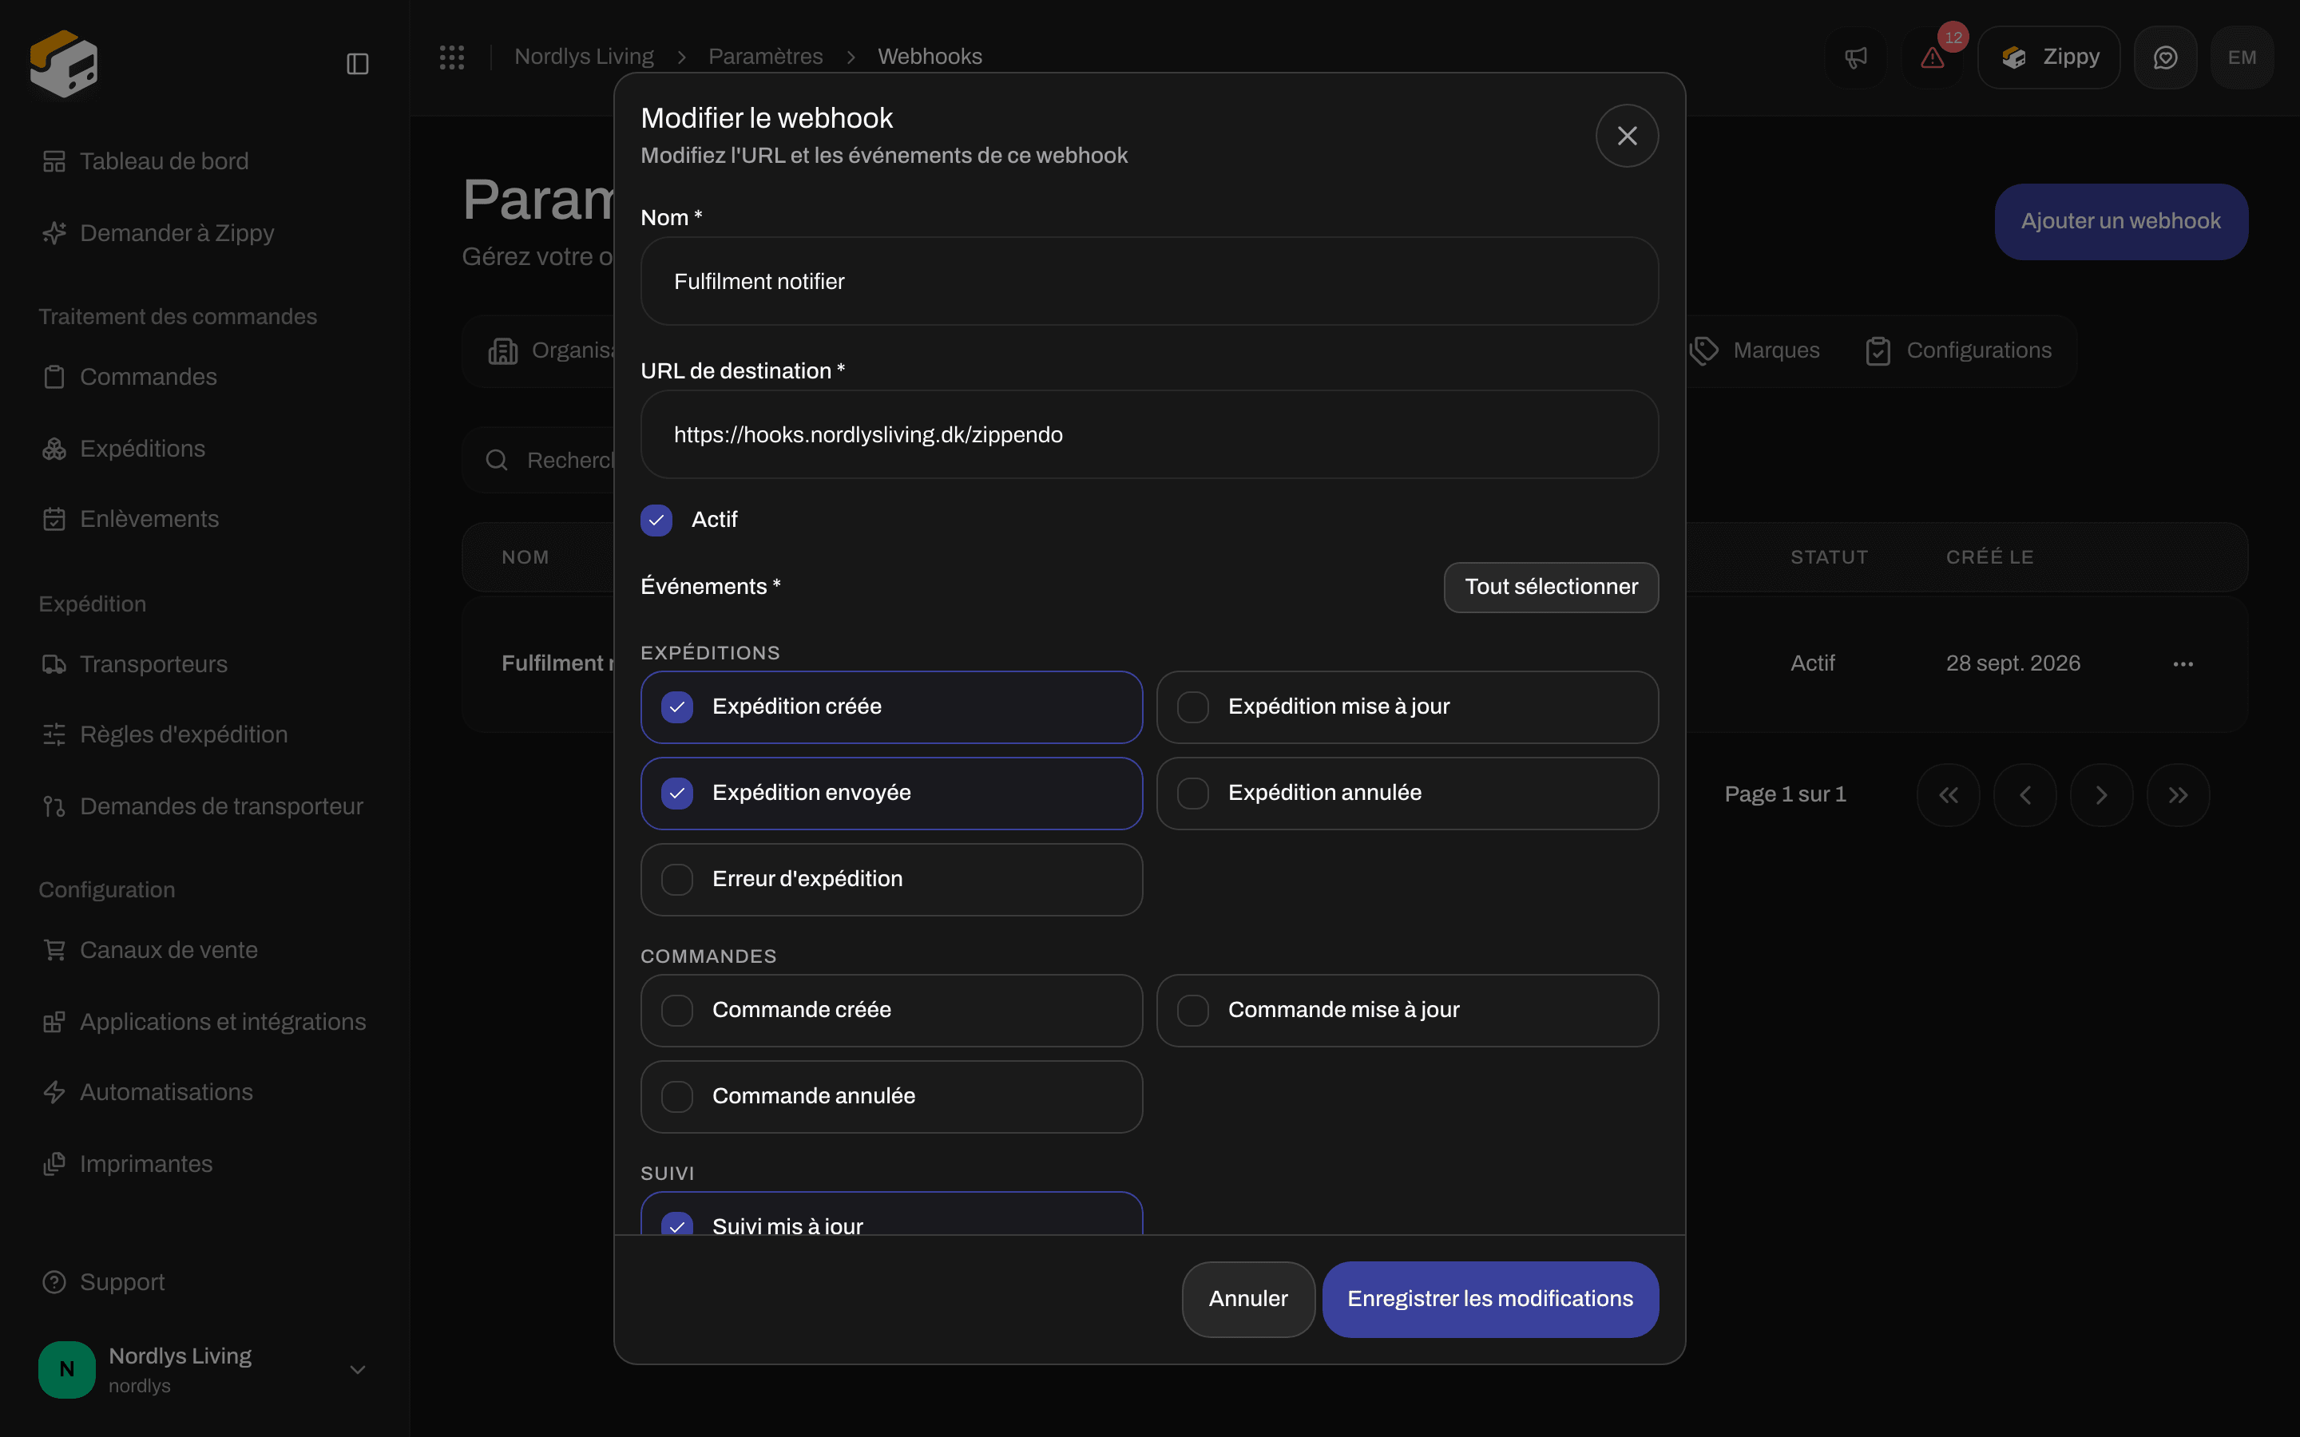2300x1437 pixels.
Task: Go to previous page chevron
Action: pyautogui.click(x=2025, y=795)
